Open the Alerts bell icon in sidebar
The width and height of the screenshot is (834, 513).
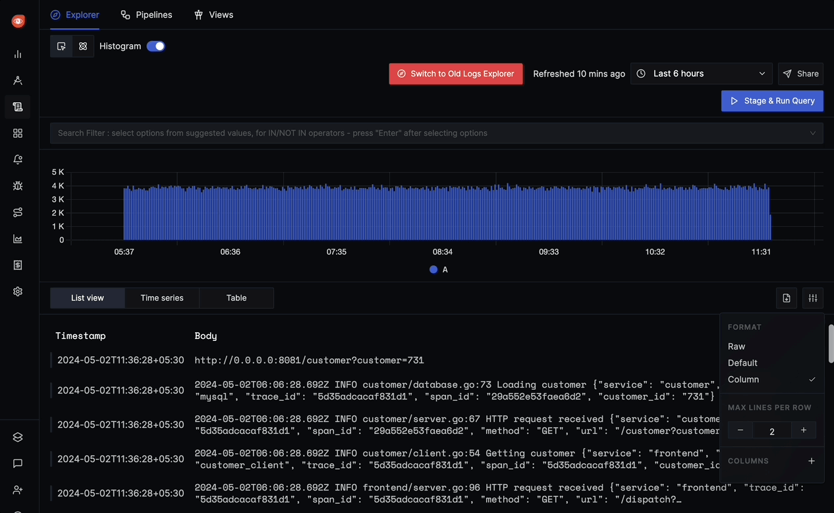18,160
